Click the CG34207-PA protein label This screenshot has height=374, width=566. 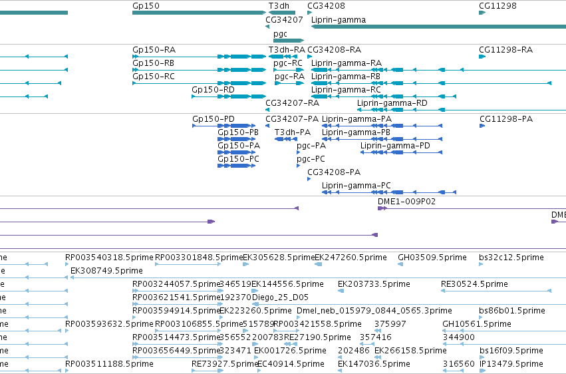pyautogui.click(x=292, y=119)
